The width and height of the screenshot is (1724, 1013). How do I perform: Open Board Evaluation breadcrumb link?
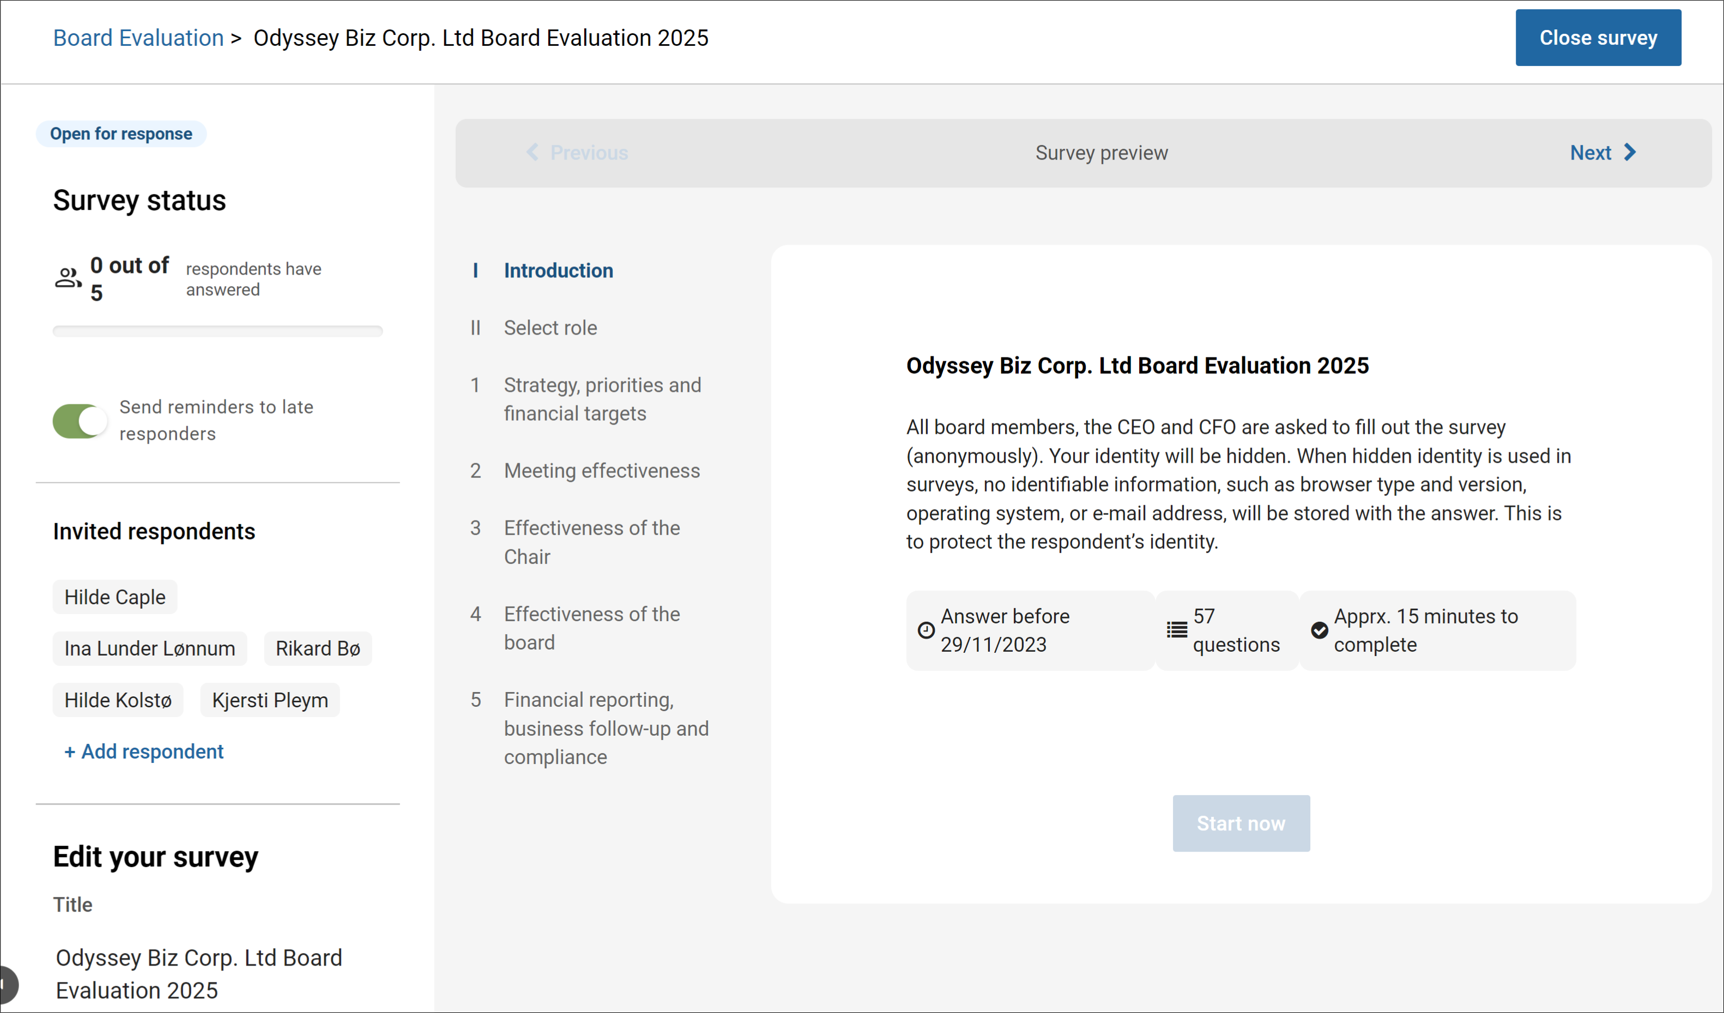[x=137, y=38]
